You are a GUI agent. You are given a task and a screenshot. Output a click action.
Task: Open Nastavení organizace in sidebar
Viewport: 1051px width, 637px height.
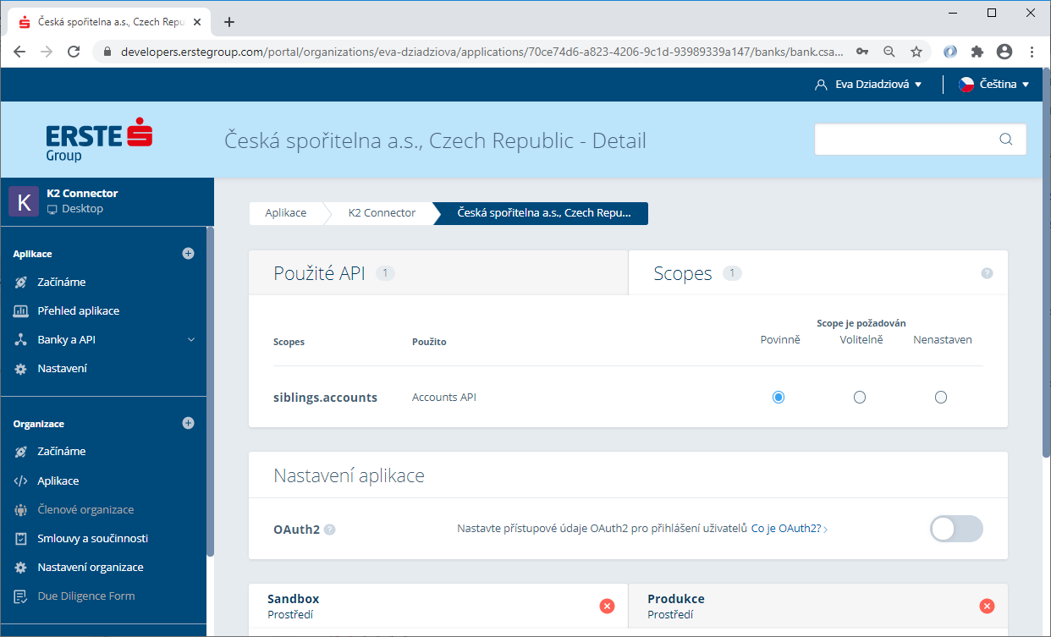91,567
